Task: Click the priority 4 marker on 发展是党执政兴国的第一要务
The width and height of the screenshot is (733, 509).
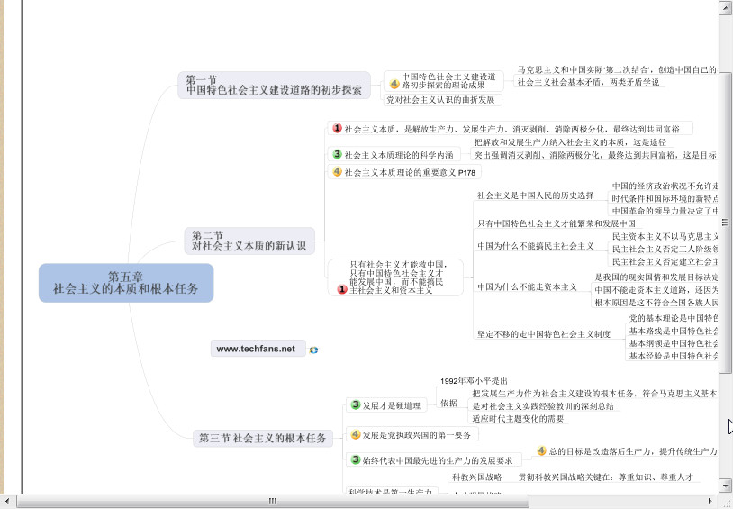Action: coord(356,434)
